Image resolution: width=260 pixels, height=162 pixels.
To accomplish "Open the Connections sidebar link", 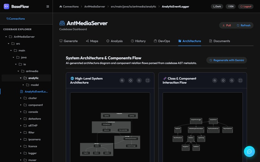I will click(x=15, y=19).
